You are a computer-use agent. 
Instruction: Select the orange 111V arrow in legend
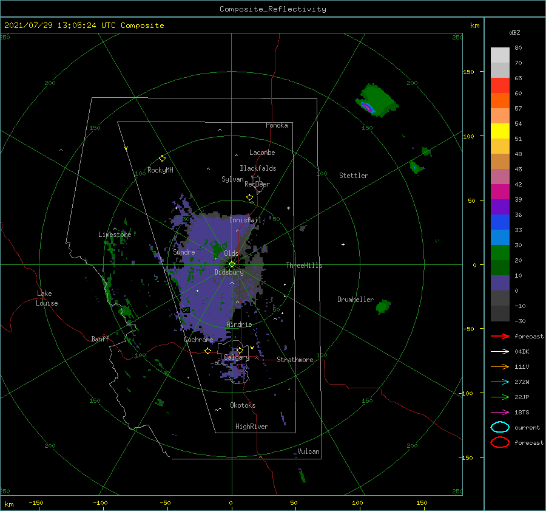tap(500, 366)
